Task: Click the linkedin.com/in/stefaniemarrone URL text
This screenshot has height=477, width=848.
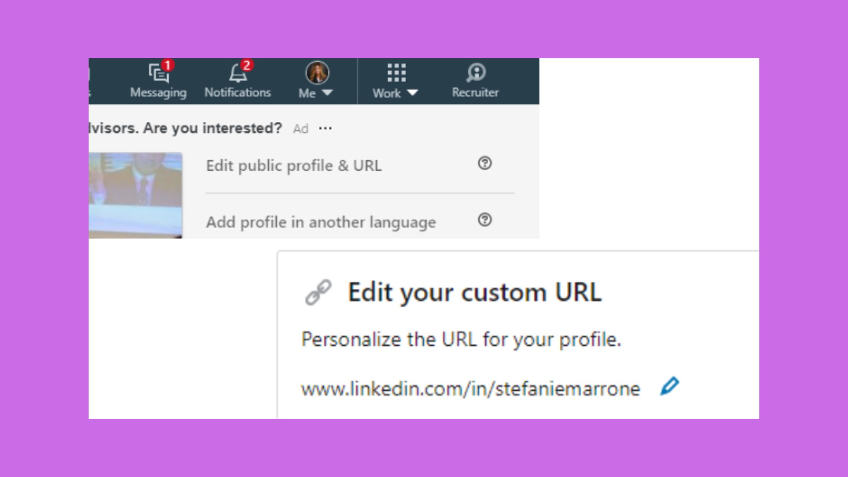Action: pos(470,389)
